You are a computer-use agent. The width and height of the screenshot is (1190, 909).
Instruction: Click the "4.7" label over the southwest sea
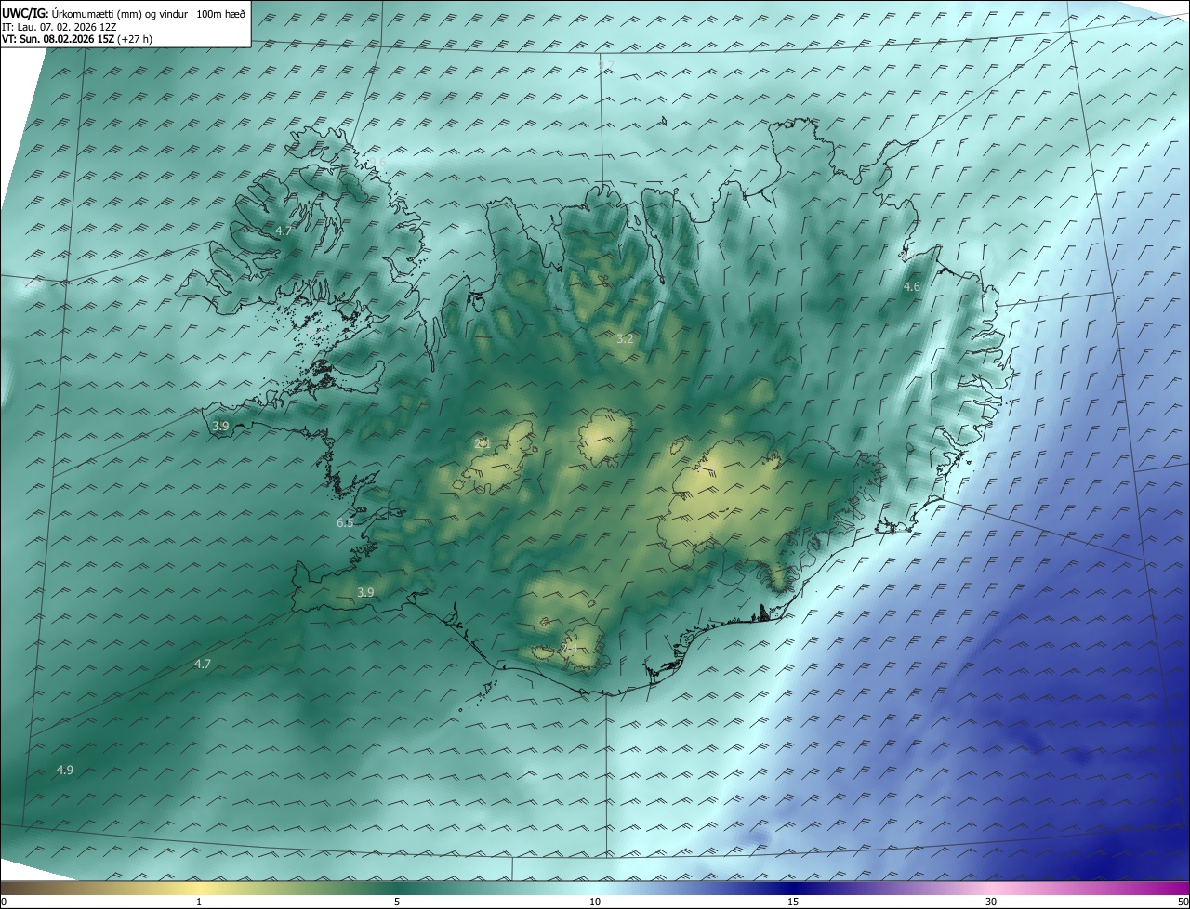(203, 664)
